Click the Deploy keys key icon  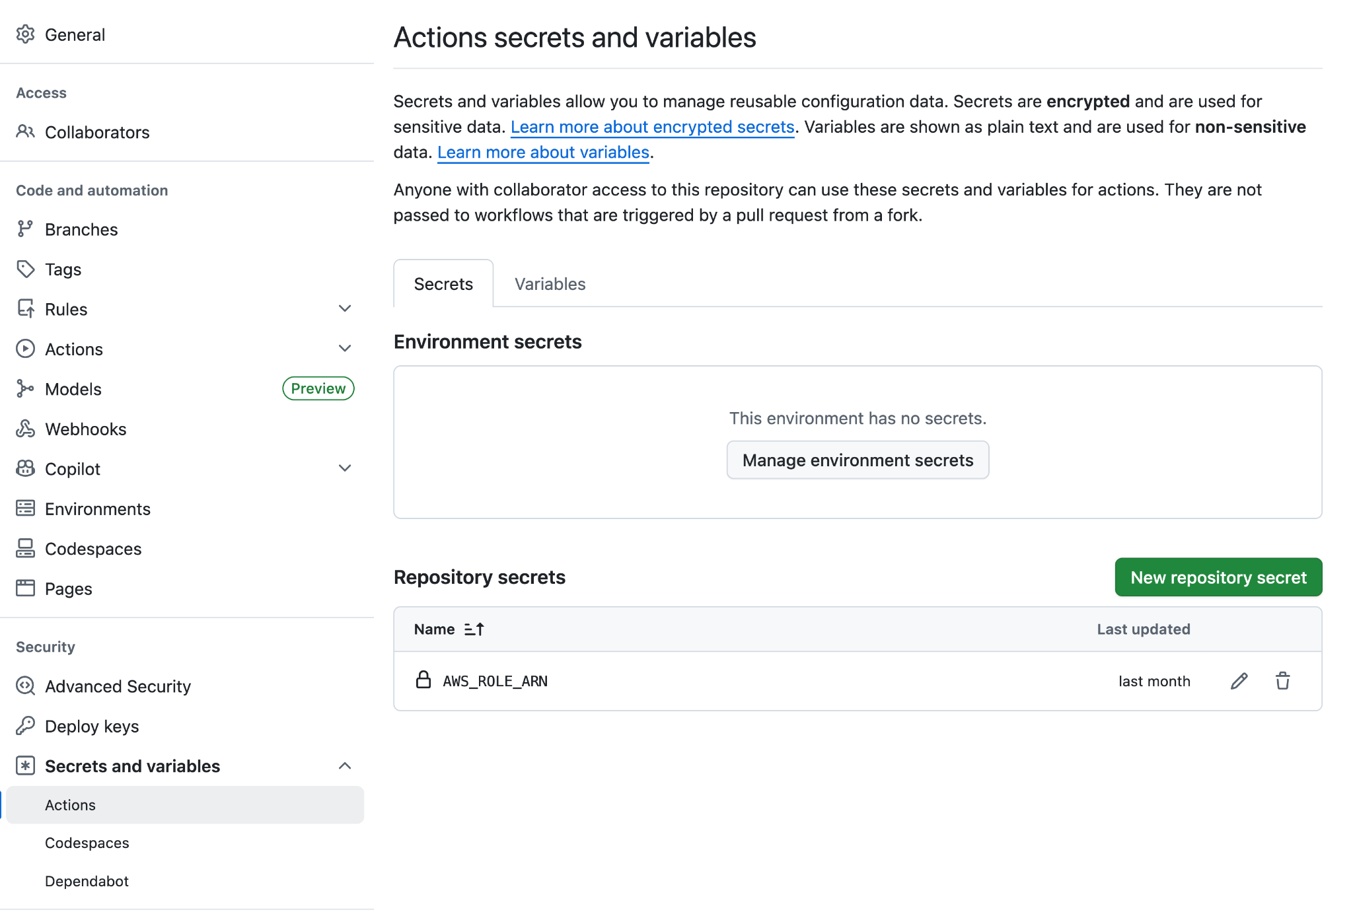[x=25, y=726]
